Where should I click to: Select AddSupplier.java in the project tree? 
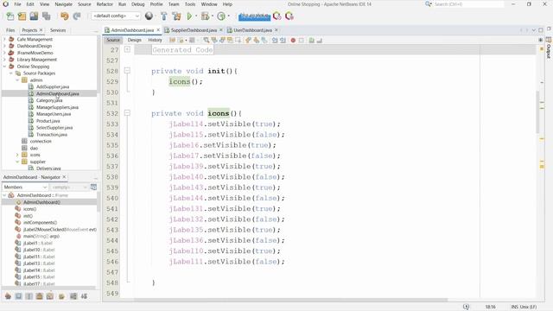pos(53,86)
